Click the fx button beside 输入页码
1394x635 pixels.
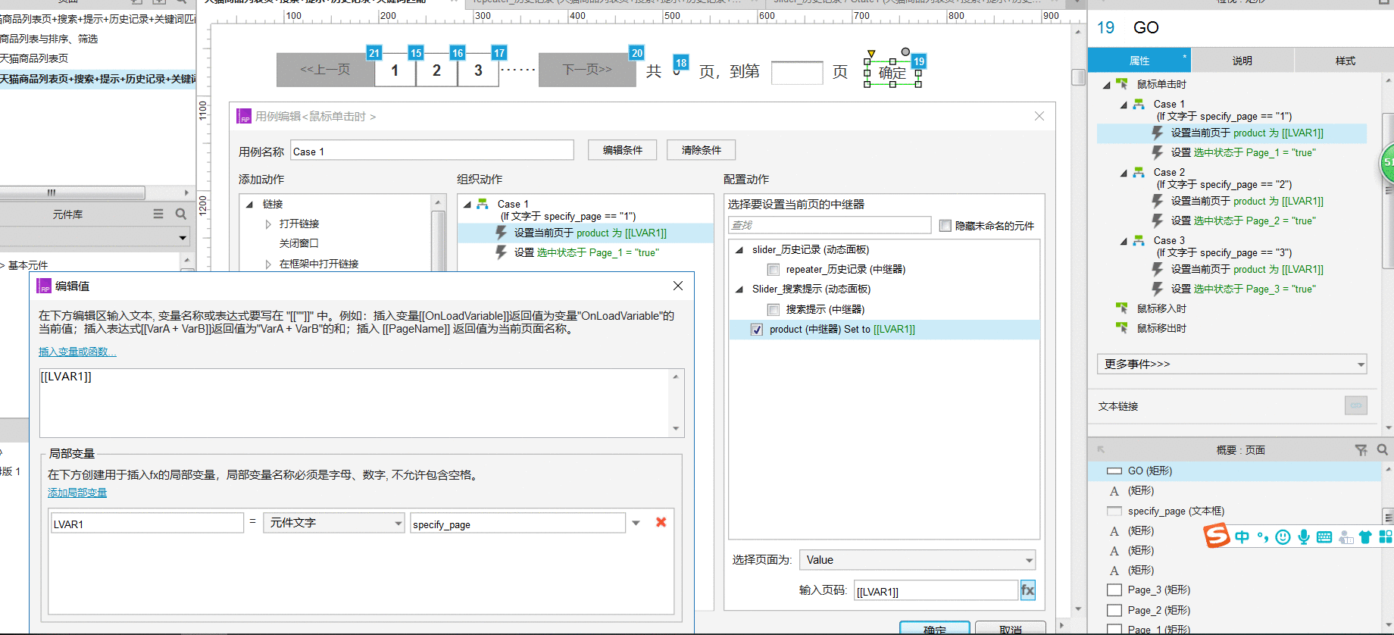click(x=1027, y=590)
